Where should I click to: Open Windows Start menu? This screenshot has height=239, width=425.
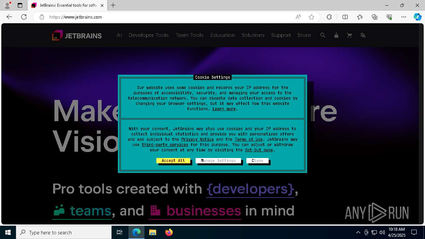click(x=8, y=232)
